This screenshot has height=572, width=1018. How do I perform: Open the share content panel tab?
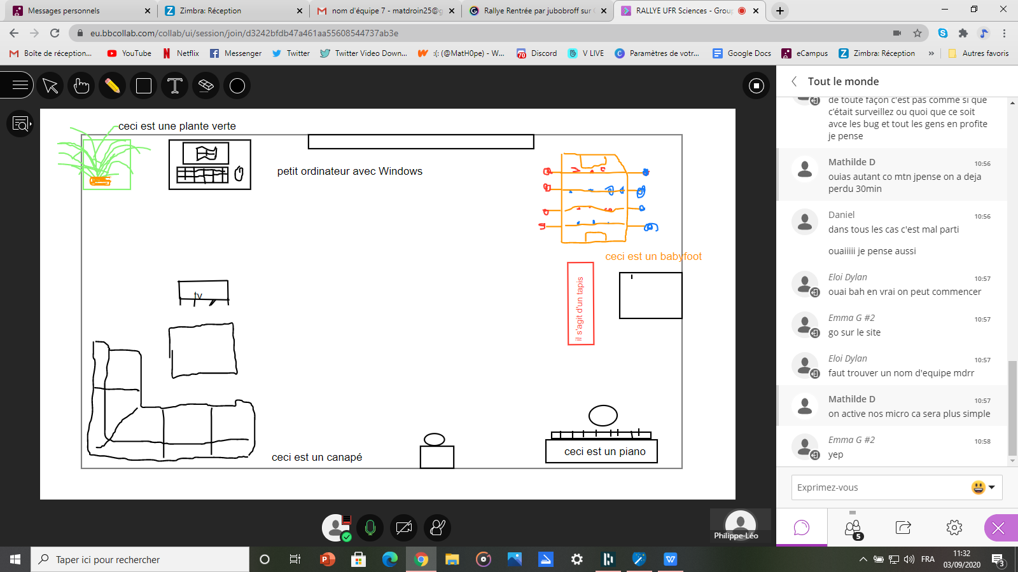903,528
